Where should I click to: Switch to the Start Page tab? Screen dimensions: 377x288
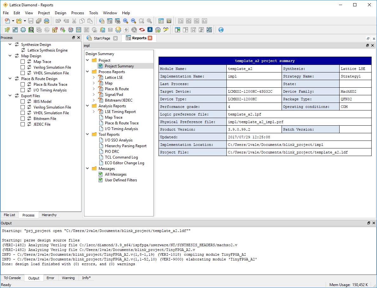pyautogui.click(x=102, y=38)
